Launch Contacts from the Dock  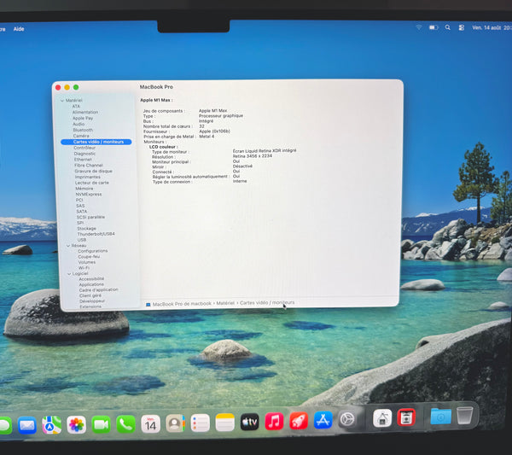[175, 423]
